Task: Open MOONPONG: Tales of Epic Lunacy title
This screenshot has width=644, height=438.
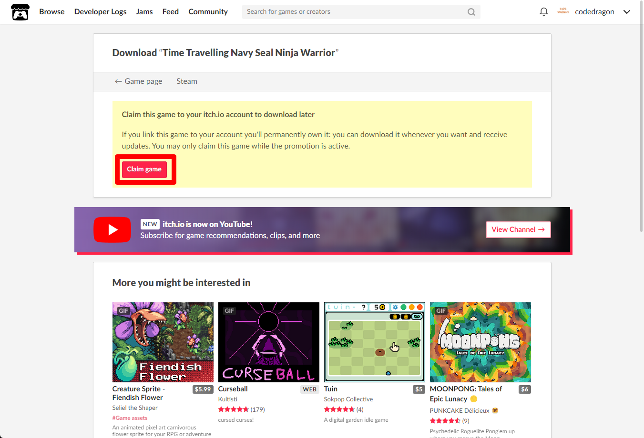Action: coord(466,394)
